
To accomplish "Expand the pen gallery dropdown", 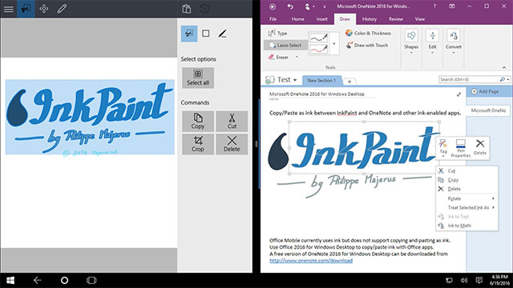I will [334, 43].
